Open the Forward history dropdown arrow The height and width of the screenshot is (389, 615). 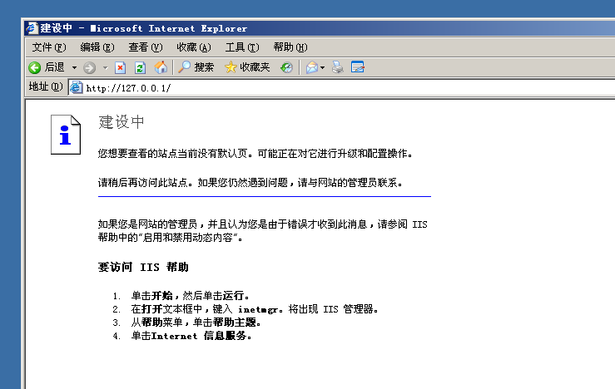(105, 68)
